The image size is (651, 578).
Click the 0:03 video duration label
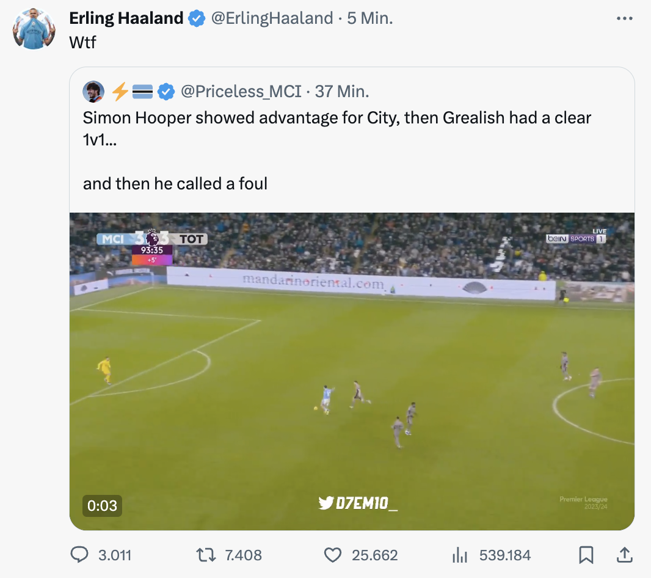coord(102,505)
